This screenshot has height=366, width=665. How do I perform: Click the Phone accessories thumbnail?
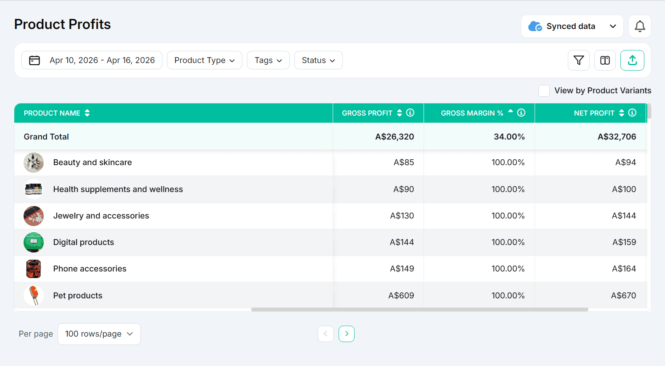click(x=34, y=269)
